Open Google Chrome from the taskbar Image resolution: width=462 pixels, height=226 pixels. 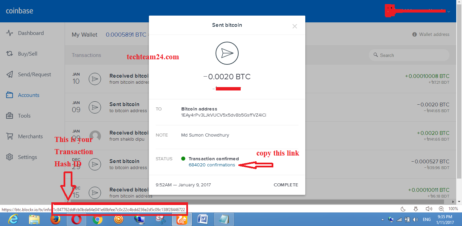pos(98,220)
